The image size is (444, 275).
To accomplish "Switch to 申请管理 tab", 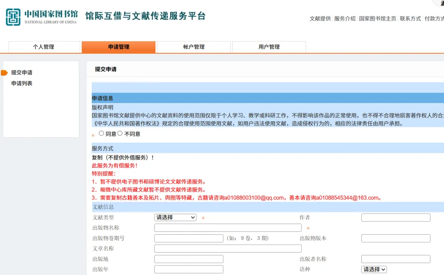I will tap(119, 47).
